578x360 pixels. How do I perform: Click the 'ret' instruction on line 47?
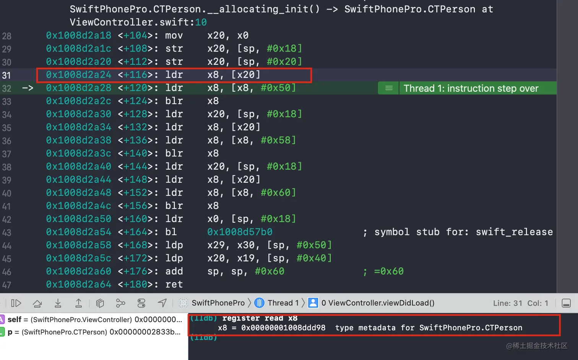(174, 284)
